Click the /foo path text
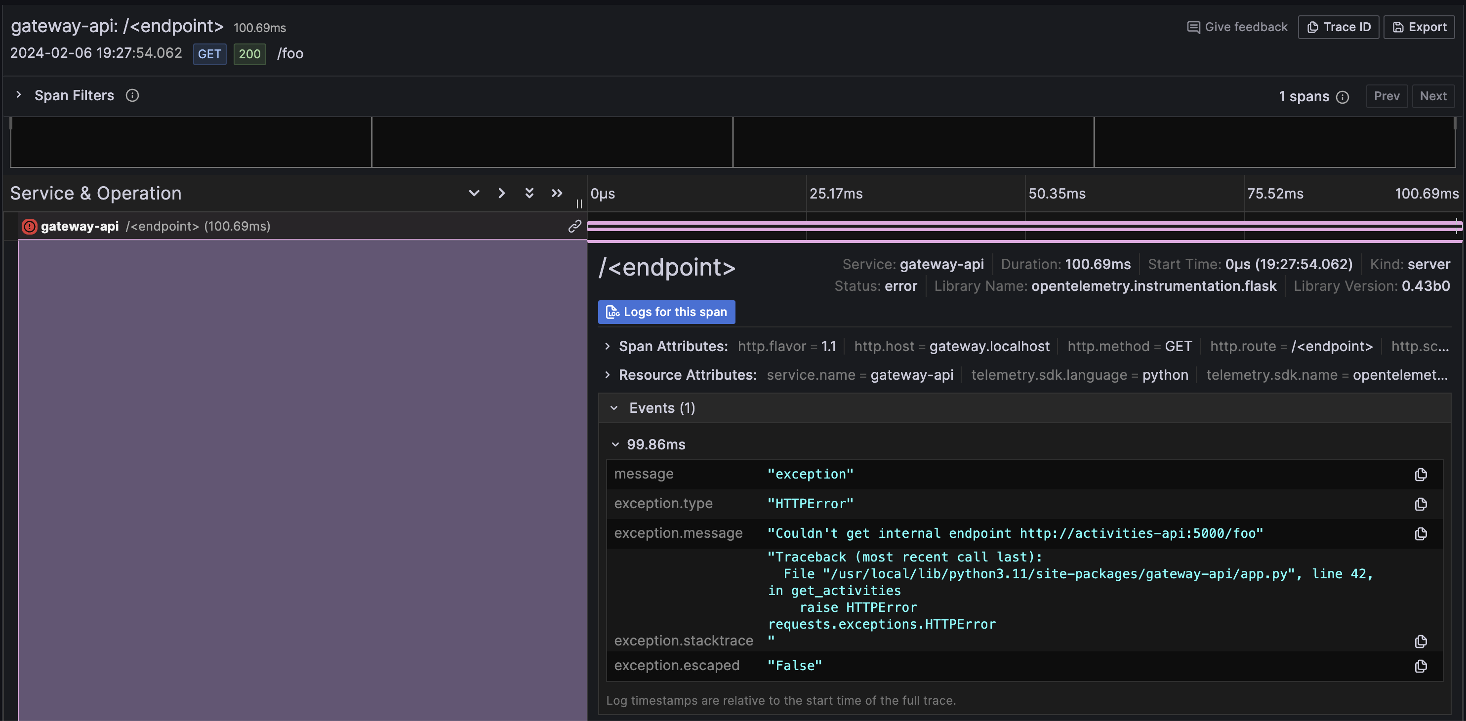1466x721 pixels. pos(290,53)
